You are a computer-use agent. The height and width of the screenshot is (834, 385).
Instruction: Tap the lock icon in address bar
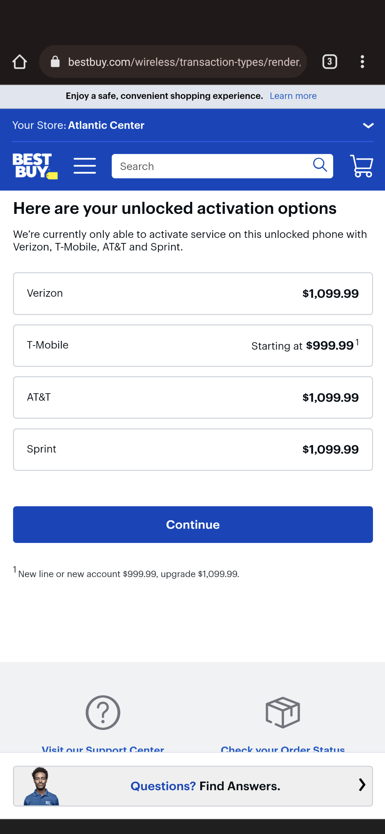[55, 62]
